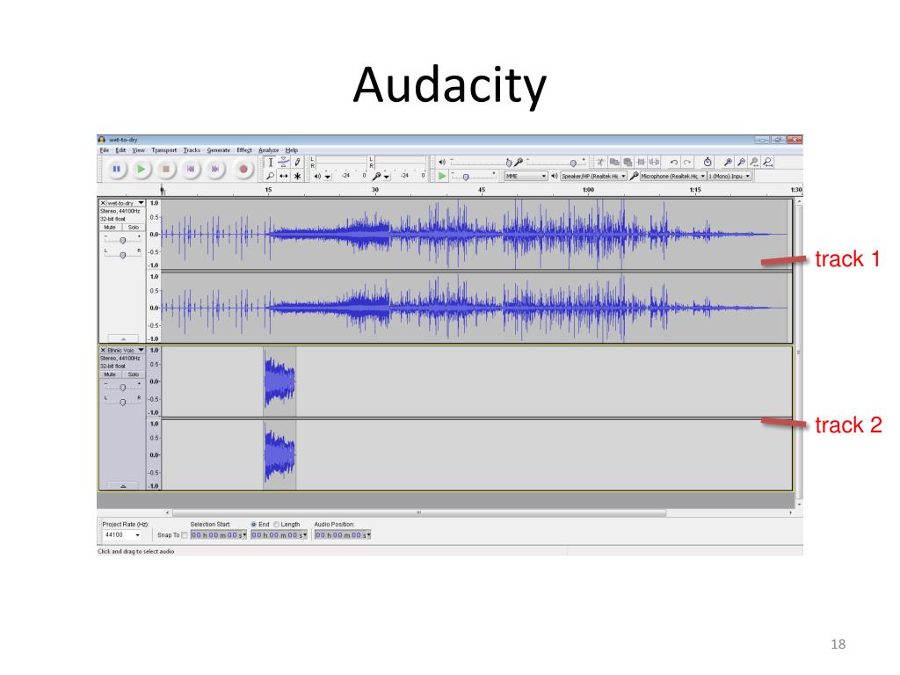Open the File menu

[105, 150]
